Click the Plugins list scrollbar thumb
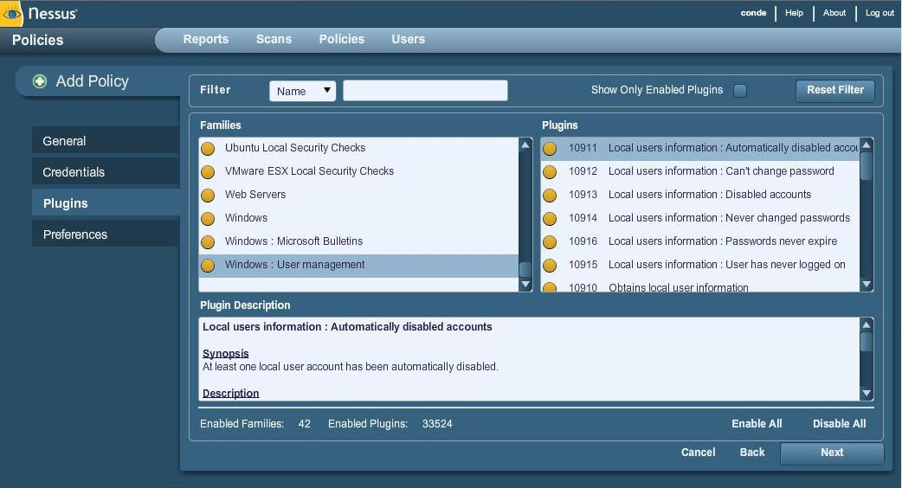Viewport: 902px width, 488px height. point(867,166)
